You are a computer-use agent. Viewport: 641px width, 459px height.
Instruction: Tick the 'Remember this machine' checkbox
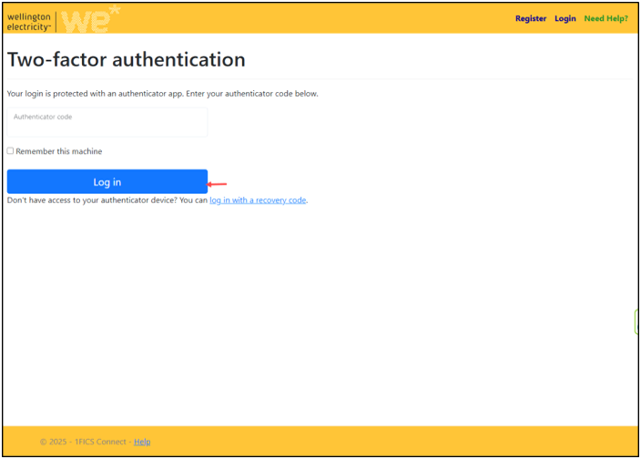point(10,151)
